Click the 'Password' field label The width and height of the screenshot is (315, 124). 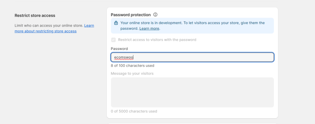119,49
